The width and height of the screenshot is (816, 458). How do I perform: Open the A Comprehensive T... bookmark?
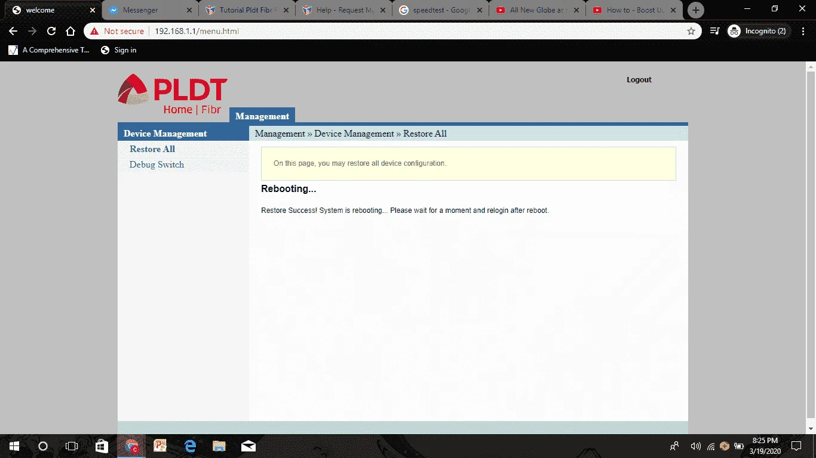pos(49,50)
